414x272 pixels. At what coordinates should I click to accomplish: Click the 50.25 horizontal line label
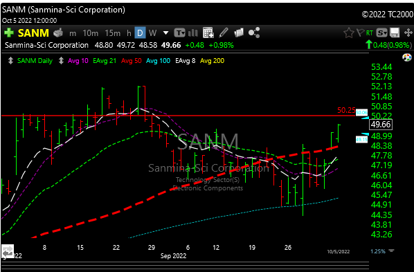coord(346,110)
